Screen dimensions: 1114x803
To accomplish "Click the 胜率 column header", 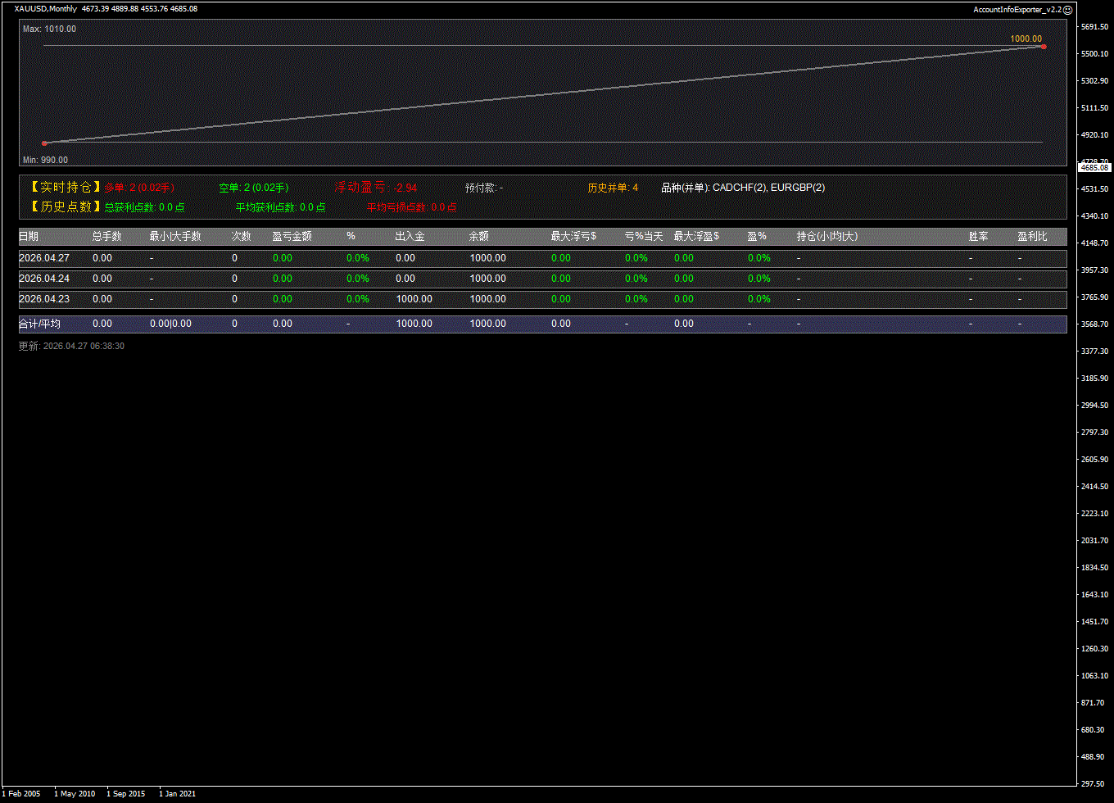I will [978, 236].
